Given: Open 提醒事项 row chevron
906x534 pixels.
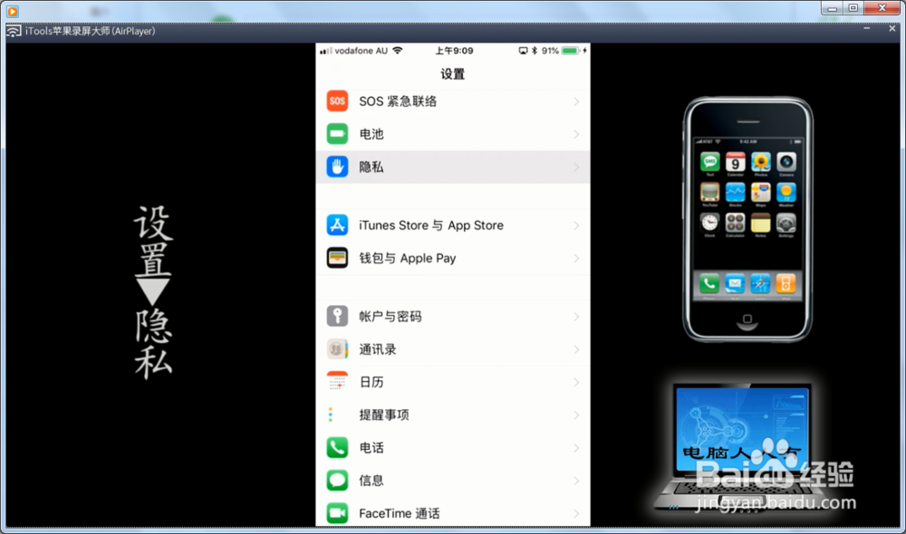Looking at the screenshot, I should pyautogui.click(x=576, y=415).
